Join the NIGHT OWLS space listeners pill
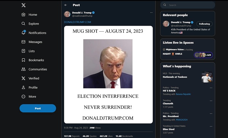This screenshot has width=228, height=138. pyautogui.click(x=203, y=55)
